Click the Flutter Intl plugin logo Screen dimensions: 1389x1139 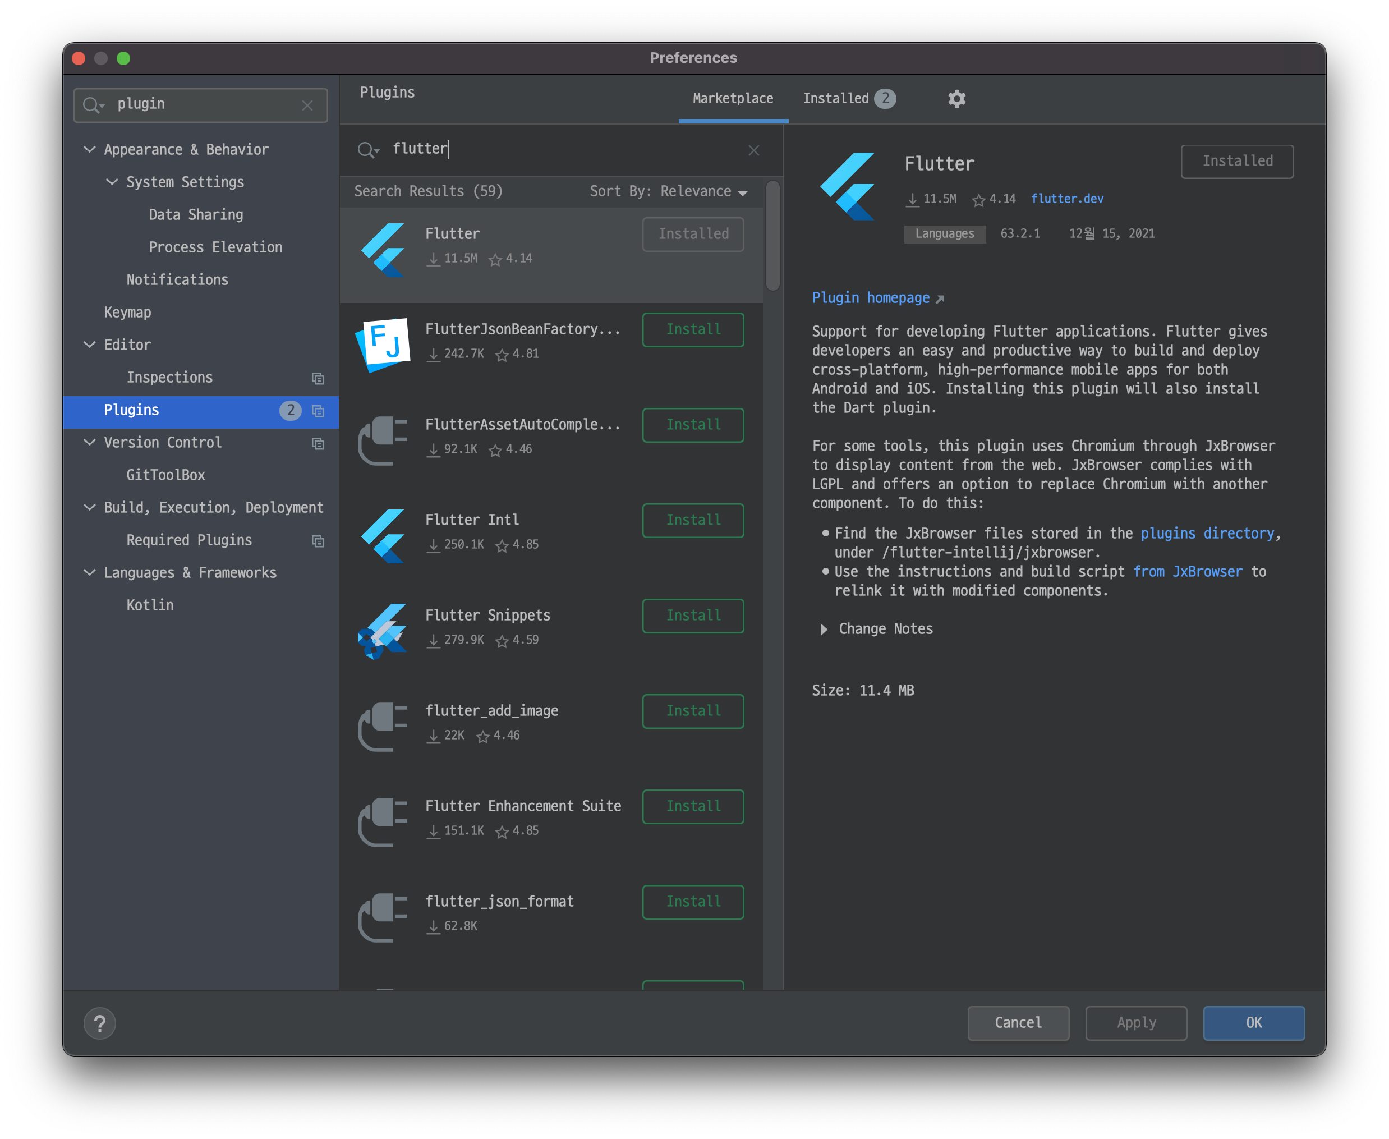(x=384, y=535)
